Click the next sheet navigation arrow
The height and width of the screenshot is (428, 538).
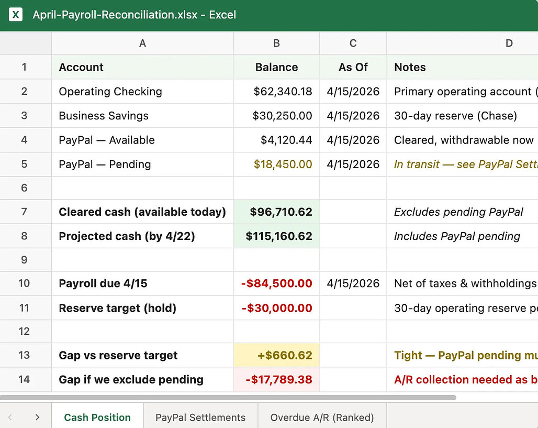point(37,418)
